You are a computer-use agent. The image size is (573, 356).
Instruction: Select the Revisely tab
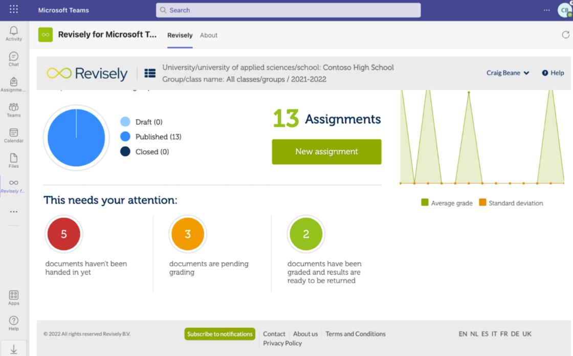(180, 35)
